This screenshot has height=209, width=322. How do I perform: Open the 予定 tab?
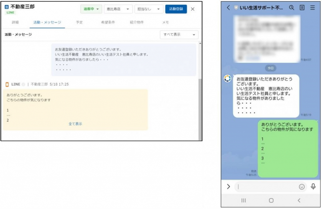79,22
